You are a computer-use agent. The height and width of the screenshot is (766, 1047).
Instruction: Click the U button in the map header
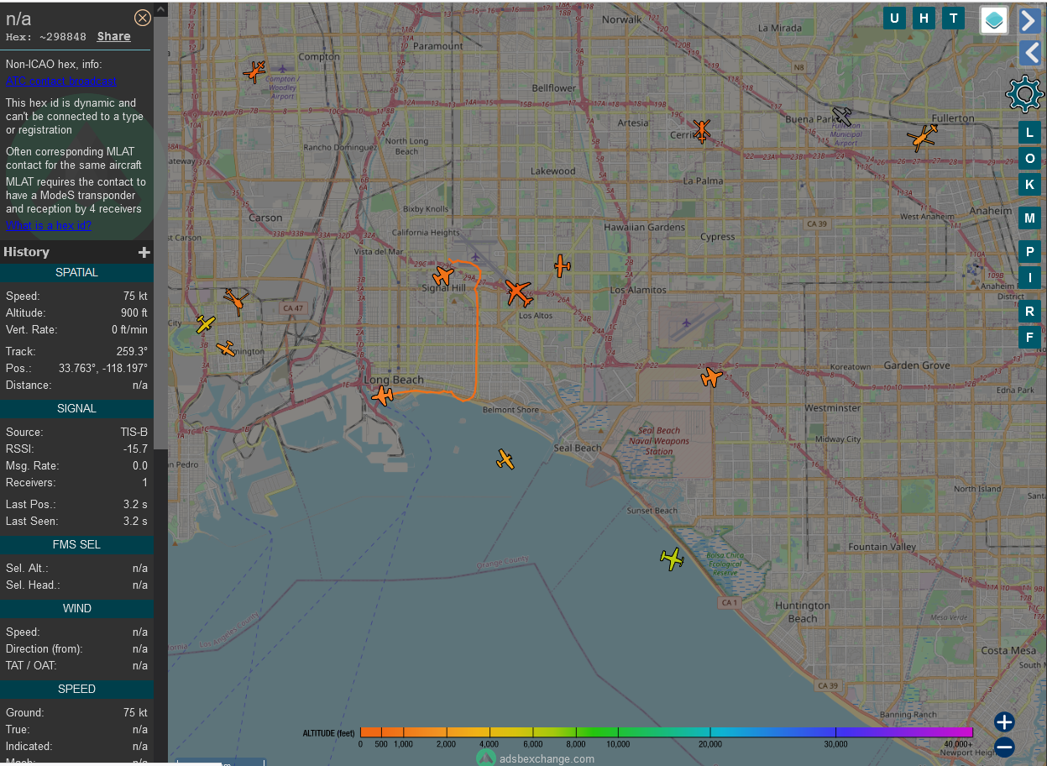(894, 18)
